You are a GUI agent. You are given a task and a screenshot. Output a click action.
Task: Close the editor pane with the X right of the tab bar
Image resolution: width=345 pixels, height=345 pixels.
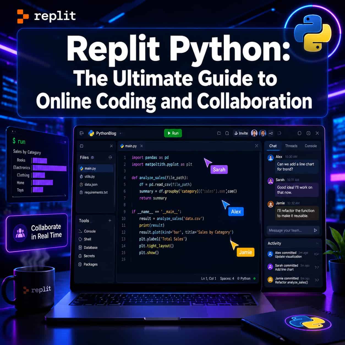256,146
